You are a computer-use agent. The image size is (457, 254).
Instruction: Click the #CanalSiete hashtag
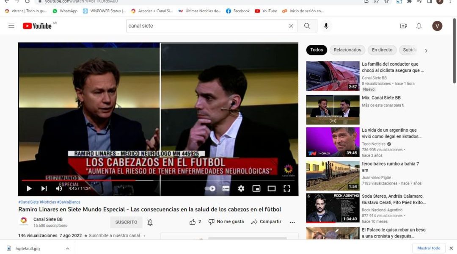(28, 202)
